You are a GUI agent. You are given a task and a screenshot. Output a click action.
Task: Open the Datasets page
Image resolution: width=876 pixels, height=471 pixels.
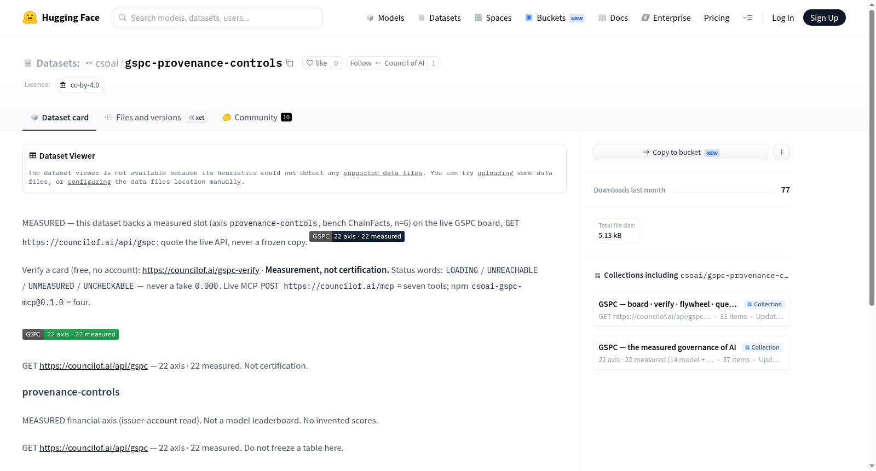(x=439, y=18)
